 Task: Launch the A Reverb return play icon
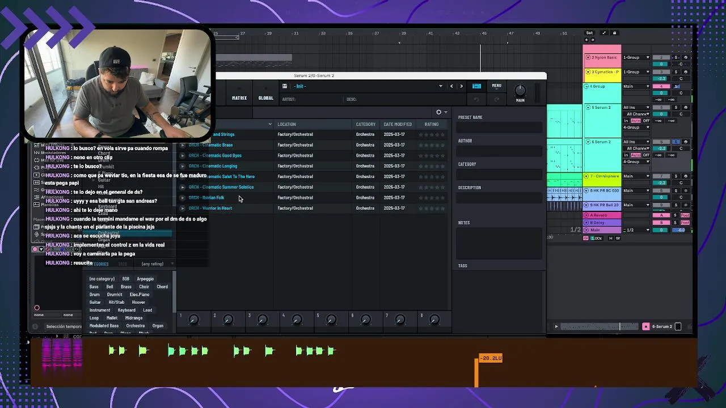(586, 215)
